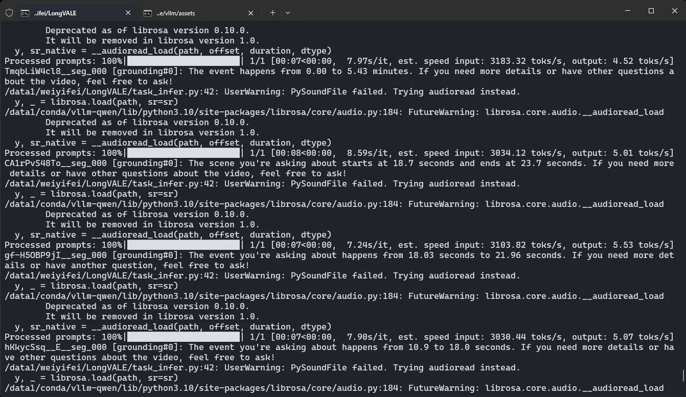Maximize the terminal window
This screenshot has width=686, height=397.
pos(651,11)
